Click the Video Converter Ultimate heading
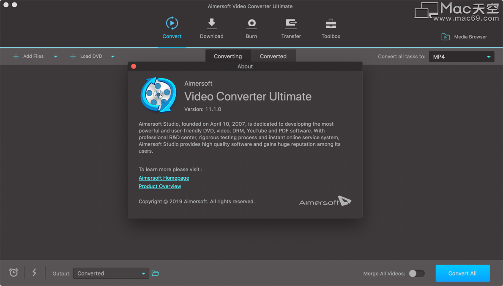This screenshot has height=286, width=503. tap(248, 97)
